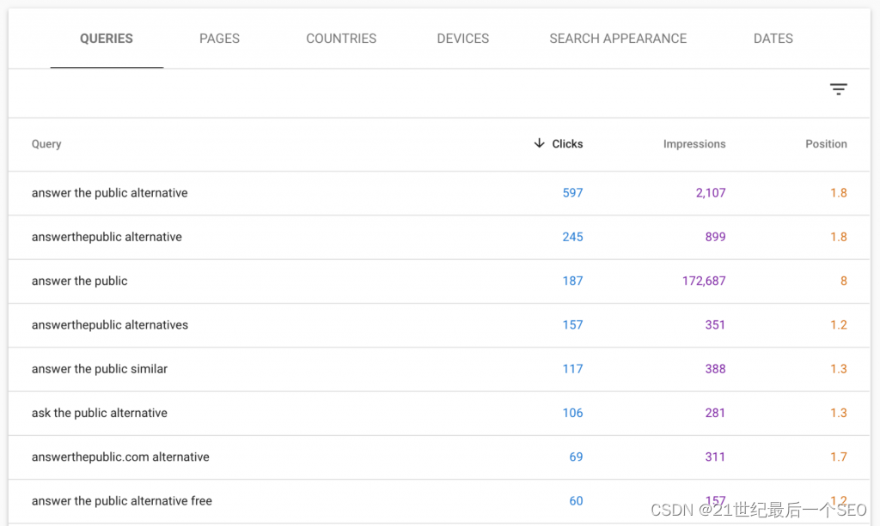Sort by the Impressions column header
This screenshot has width=880, height=526.
click(x=694, y=144)
